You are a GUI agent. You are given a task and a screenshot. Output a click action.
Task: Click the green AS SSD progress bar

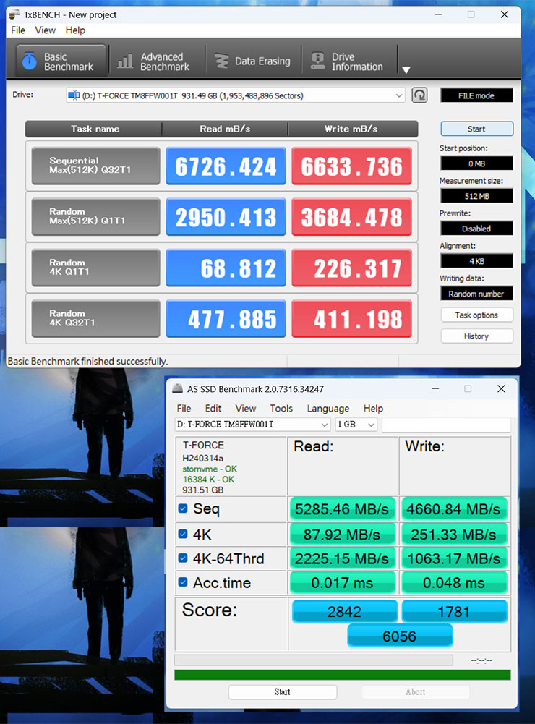pyautogui.click(x=343, y=675)
